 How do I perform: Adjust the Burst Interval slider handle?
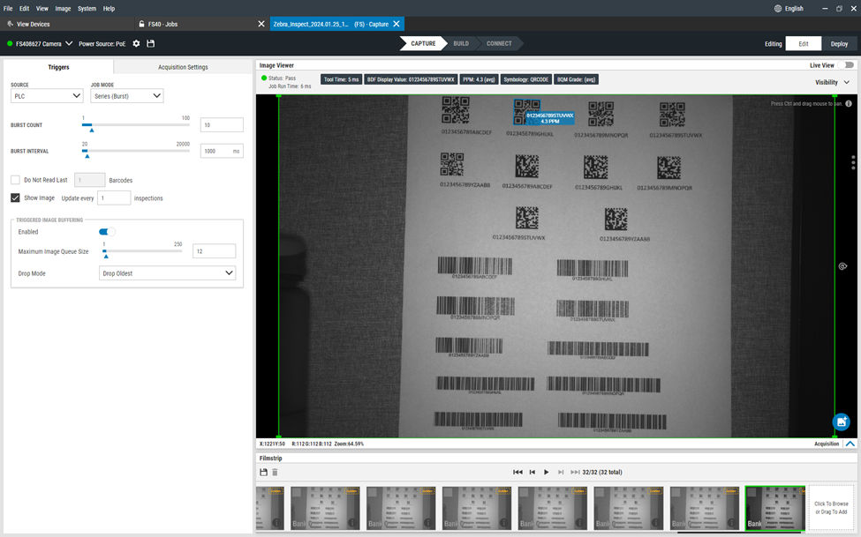click(x=87, y=156)
